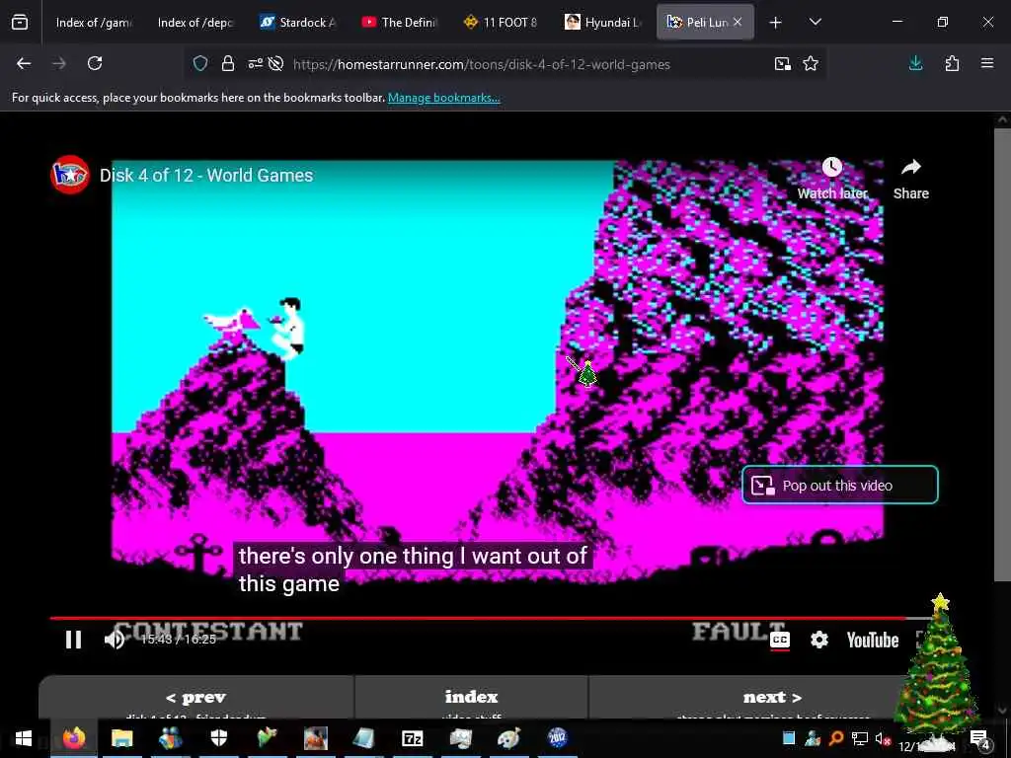Click the YouTube logo in player
The width and height of the screenshot is (1011, 758).
[873, 640]
